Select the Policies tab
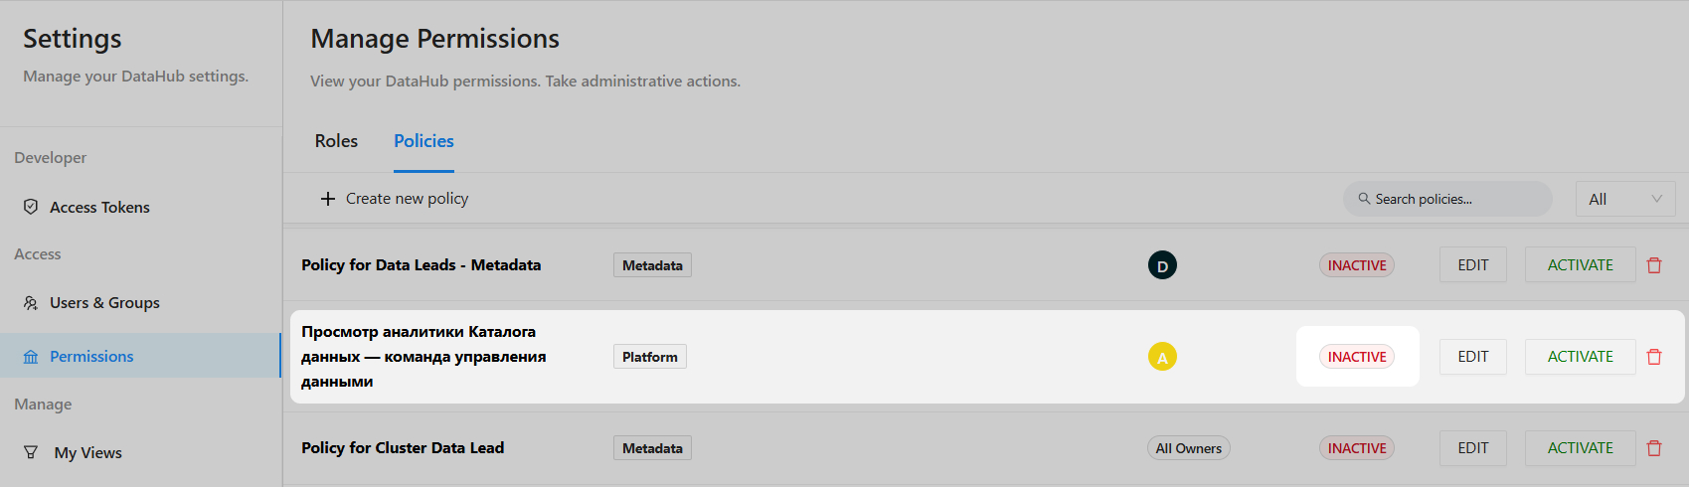This screenshot has width=1689, height=487. tap(423, 141)
